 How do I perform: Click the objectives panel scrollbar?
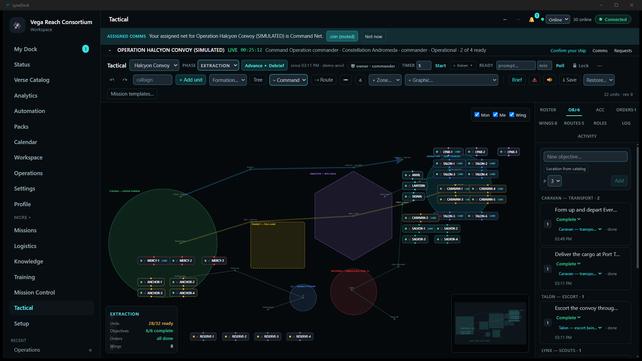click(638, 207)
